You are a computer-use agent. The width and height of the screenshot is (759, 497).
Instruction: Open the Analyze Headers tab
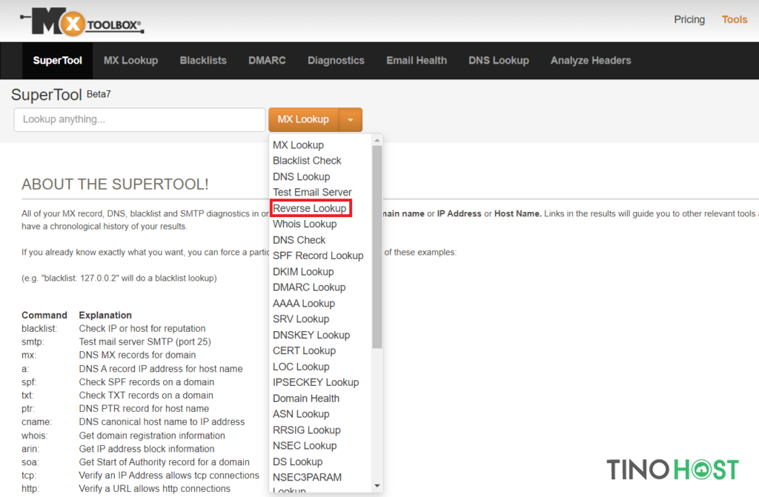pyautogui.click(x=591, y=61)
